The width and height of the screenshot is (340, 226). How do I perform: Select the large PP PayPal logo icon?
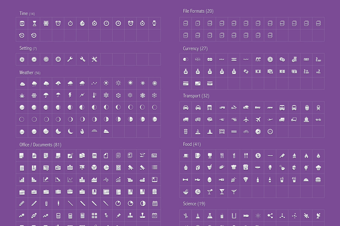click(258, 59)
